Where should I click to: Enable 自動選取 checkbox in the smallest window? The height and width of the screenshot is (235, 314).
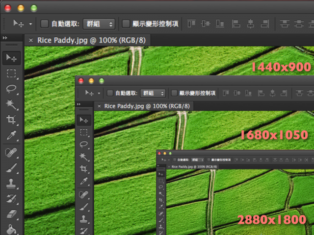[175, 160]
